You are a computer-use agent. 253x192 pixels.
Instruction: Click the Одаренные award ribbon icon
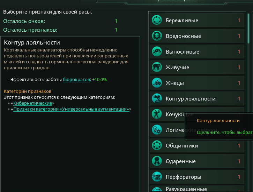coord(157,161)
